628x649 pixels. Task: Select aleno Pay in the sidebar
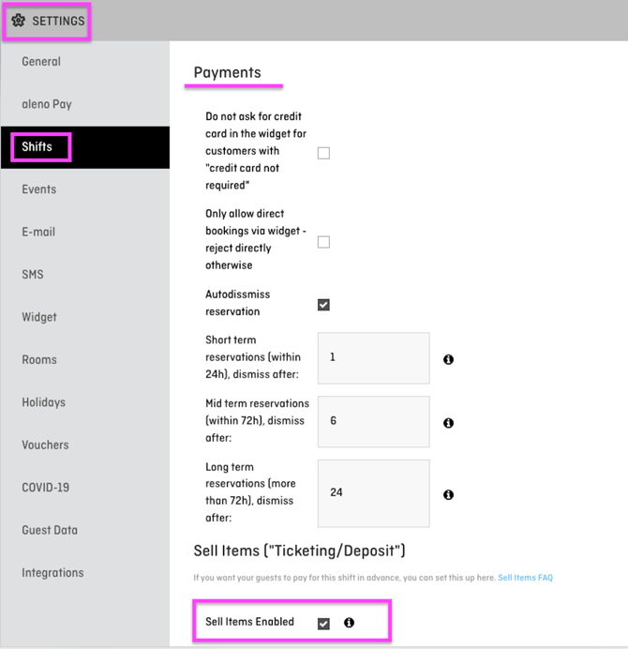(47, 104)
